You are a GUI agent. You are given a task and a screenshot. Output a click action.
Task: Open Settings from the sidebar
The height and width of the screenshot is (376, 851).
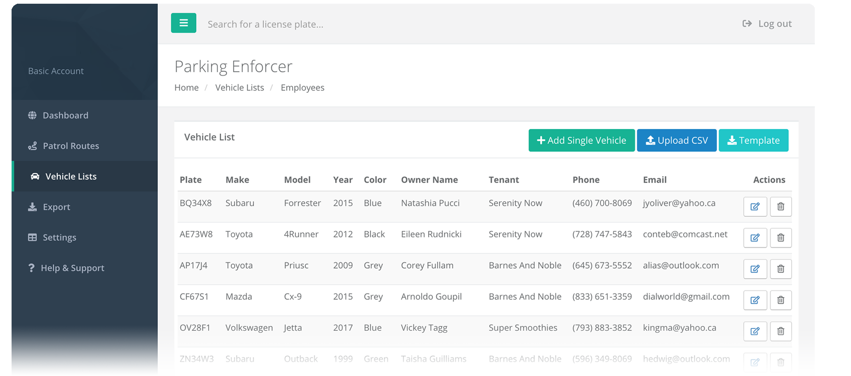[x=59, y=237]
